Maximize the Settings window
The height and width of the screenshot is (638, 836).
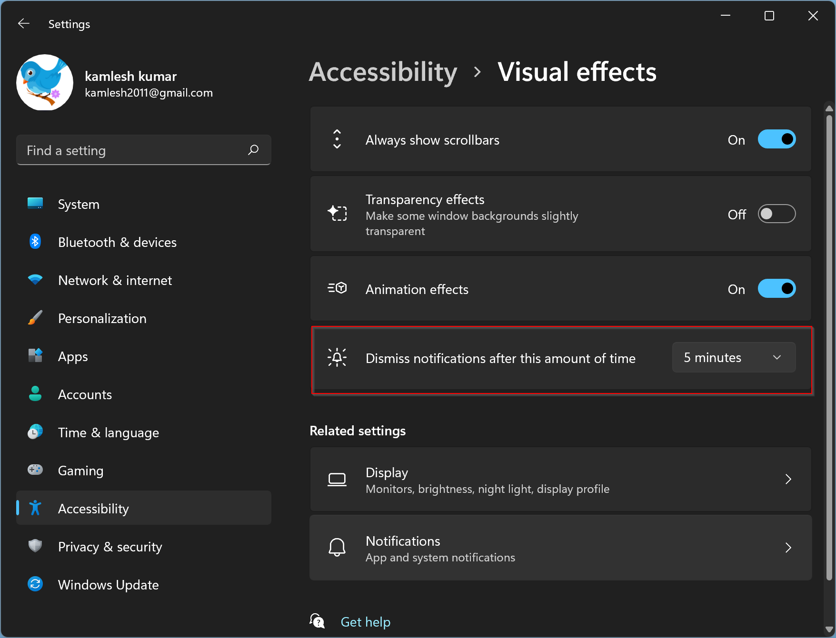(x=769, y=16)
